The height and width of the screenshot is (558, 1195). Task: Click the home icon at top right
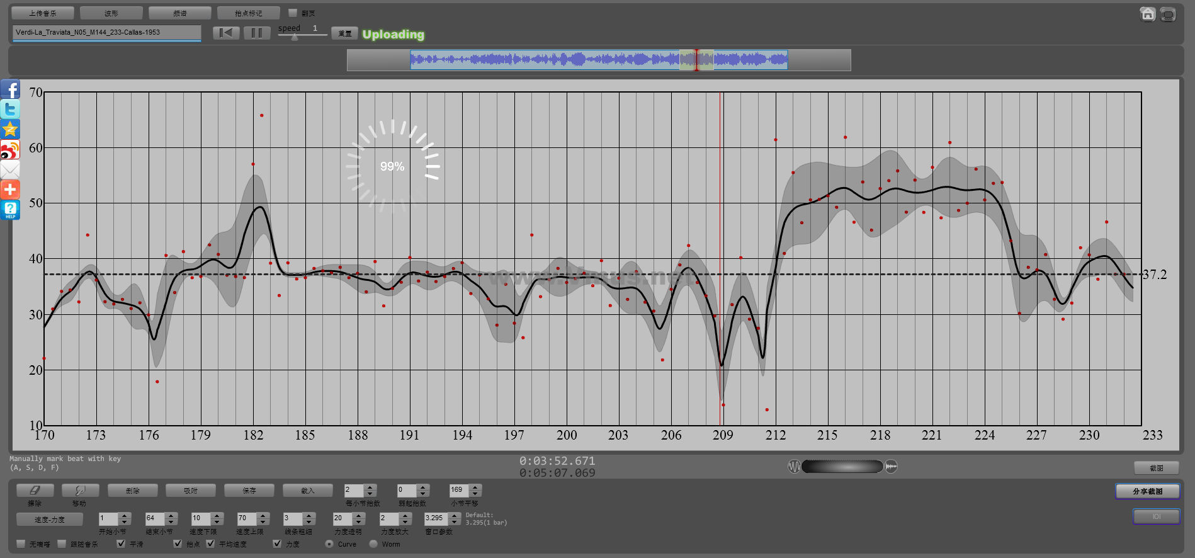[1147, 14]
